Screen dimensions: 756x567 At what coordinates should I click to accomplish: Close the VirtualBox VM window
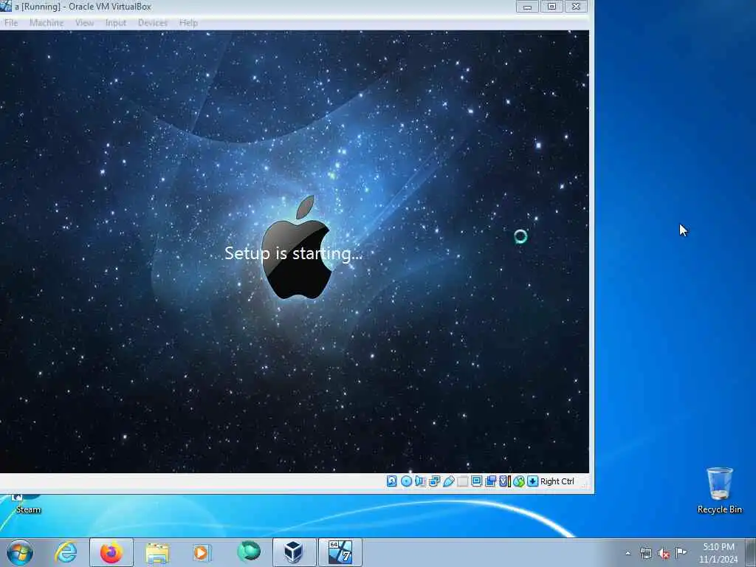pos(576,6)
